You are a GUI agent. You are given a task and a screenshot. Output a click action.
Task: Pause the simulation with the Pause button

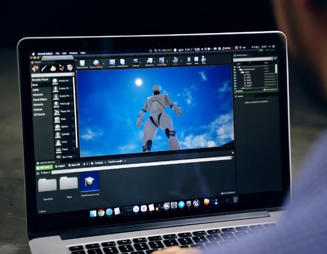click(189, 60)
